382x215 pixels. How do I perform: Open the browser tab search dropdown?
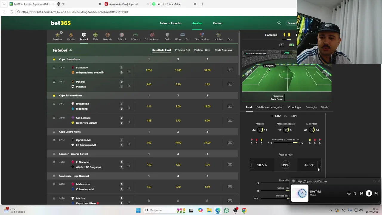pos(4,4)
